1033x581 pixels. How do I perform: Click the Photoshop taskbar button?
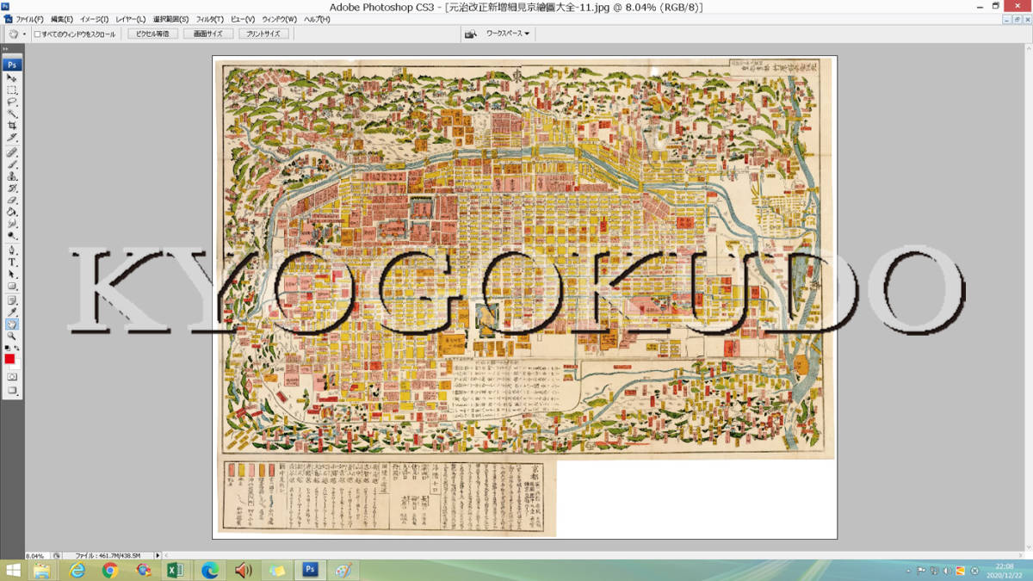tap(308, 571)
